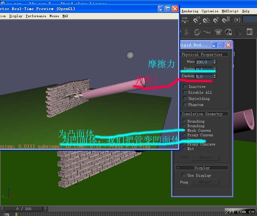Screen dimensions: 257x216
Task: Click the Mass input field showing 100.0
Action: pyautogui.click(x=204, y=62)
